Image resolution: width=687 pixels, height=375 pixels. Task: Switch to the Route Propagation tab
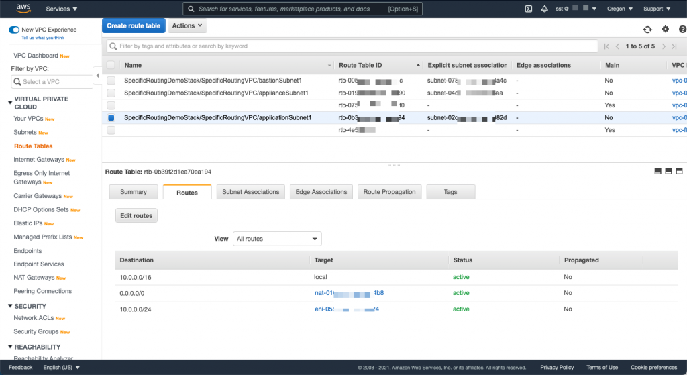point(390,192)
